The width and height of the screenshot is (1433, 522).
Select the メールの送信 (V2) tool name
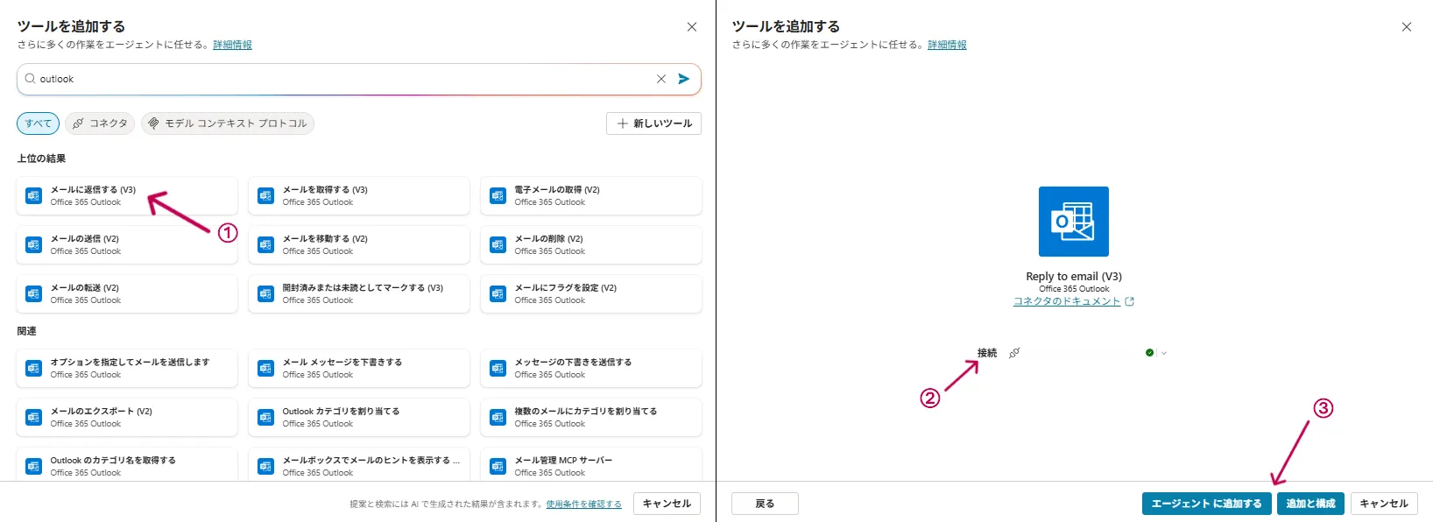tap(84, 239)
